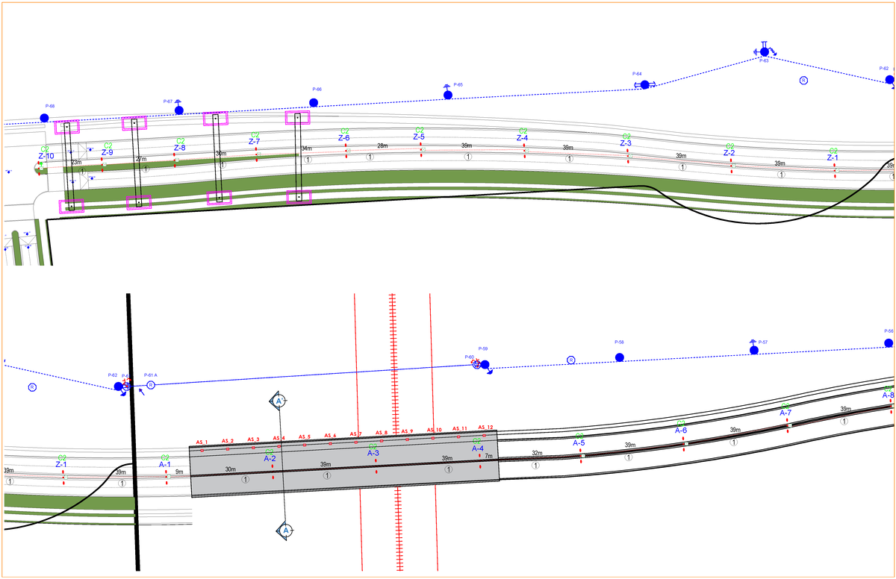Click the blue P-68 pole marker
Image resolution: width=896 pixels, height=579 pixels.
45,118
